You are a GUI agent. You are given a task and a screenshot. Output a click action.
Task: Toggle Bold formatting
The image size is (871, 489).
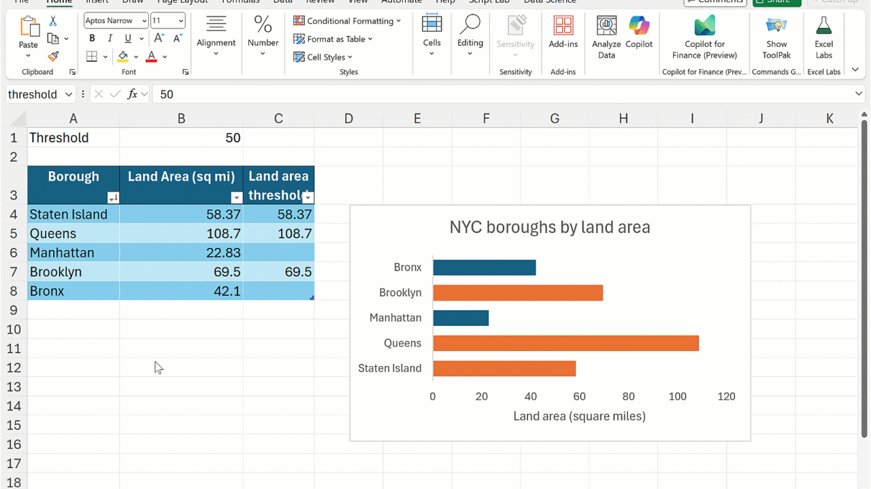92,39
